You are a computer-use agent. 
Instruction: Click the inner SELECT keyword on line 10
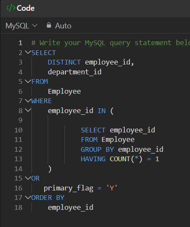93,130
